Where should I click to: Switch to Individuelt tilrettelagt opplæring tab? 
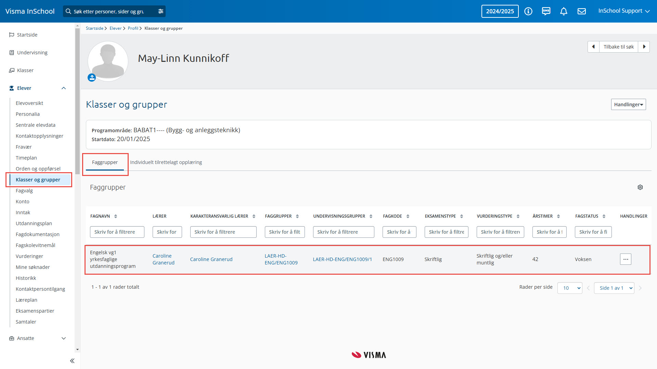click(x=166, y=162)
